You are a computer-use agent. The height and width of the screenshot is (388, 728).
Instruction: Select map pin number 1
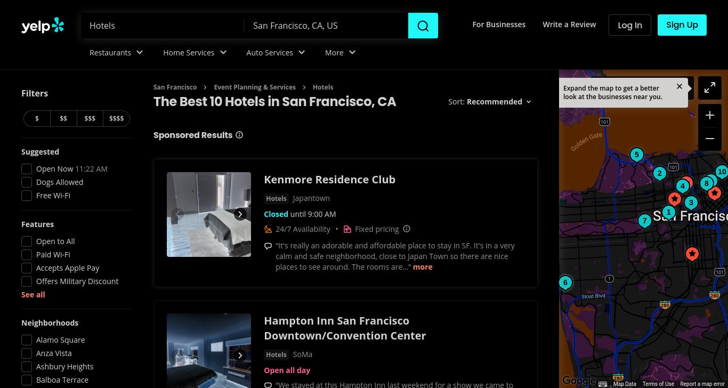669,212
